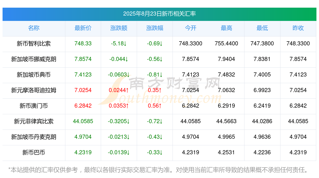This screenshot has height=178, width=319.
Task: Click the low value 4.9636
Action: (262, 137)
